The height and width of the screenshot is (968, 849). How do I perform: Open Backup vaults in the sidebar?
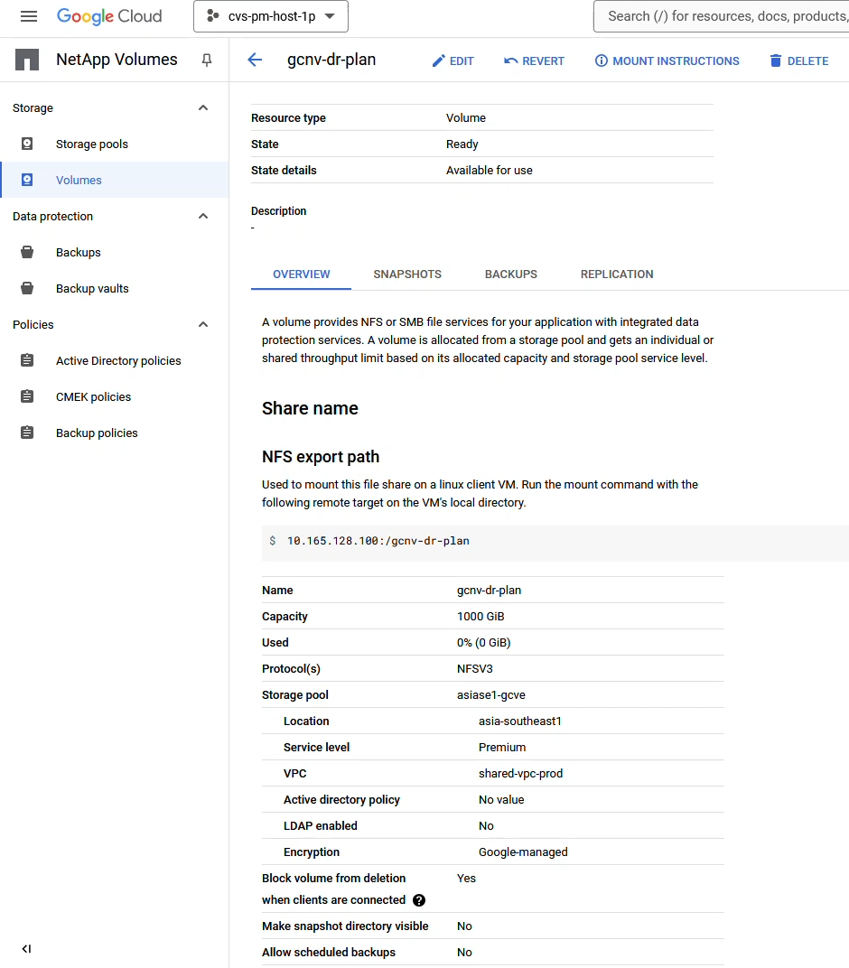[93, 288]
